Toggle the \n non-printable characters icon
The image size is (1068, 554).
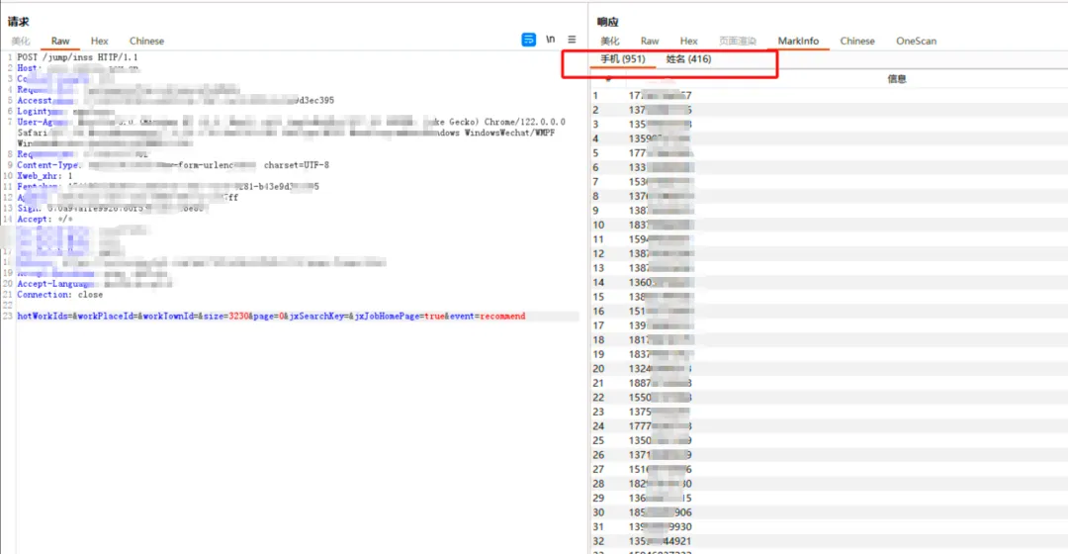551,40
